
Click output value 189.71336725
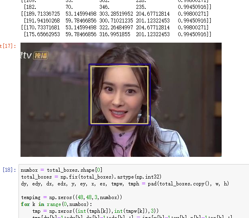pyautogui.click(x=43, y=14)
